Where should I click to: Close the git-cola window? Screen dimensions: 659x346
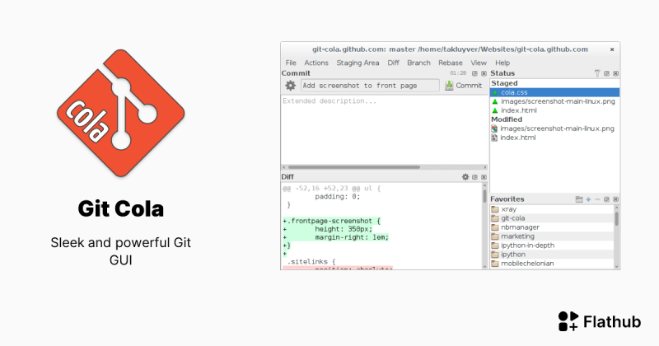click(612, 49)
